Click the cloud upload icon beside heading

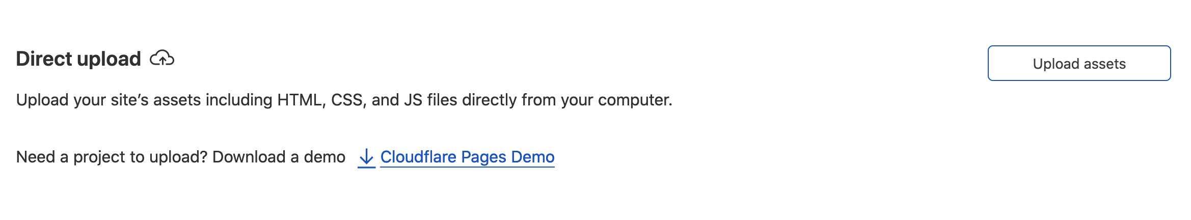tap(162, 59)
